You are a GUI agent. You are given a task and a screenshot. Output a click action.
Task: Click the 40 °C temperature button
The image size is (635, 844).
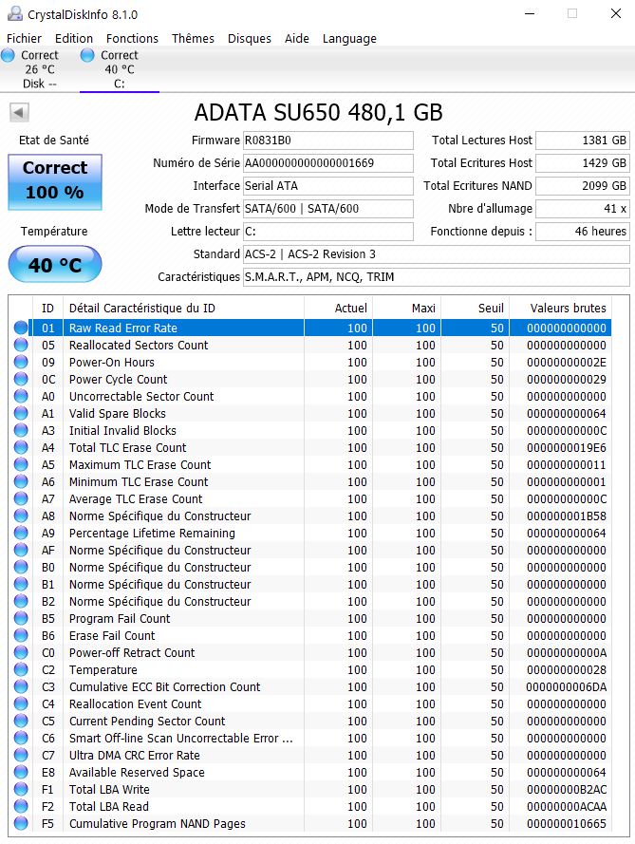pos(55,264)
